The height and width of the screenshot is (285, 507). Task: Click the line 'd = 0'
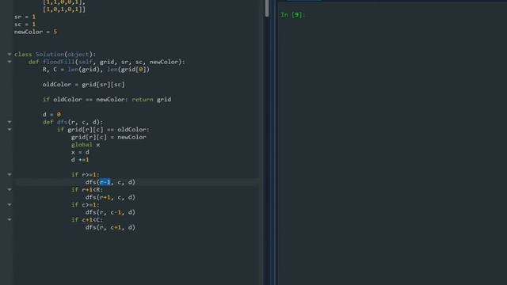[x=51, y=114]
